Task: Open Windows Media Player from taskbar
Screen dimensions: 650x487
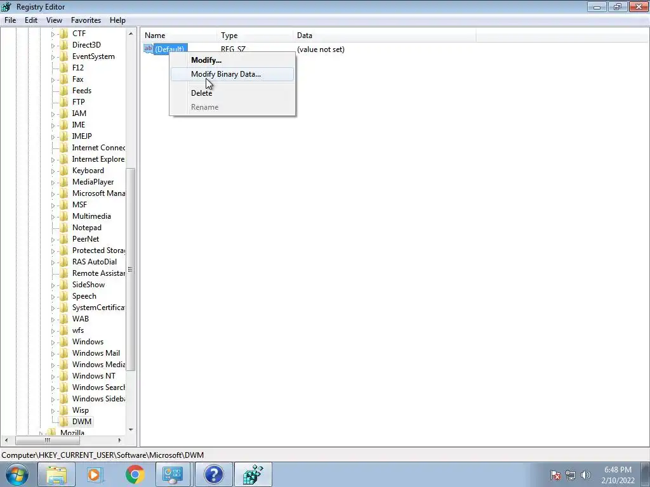Action: pos(95,474)
